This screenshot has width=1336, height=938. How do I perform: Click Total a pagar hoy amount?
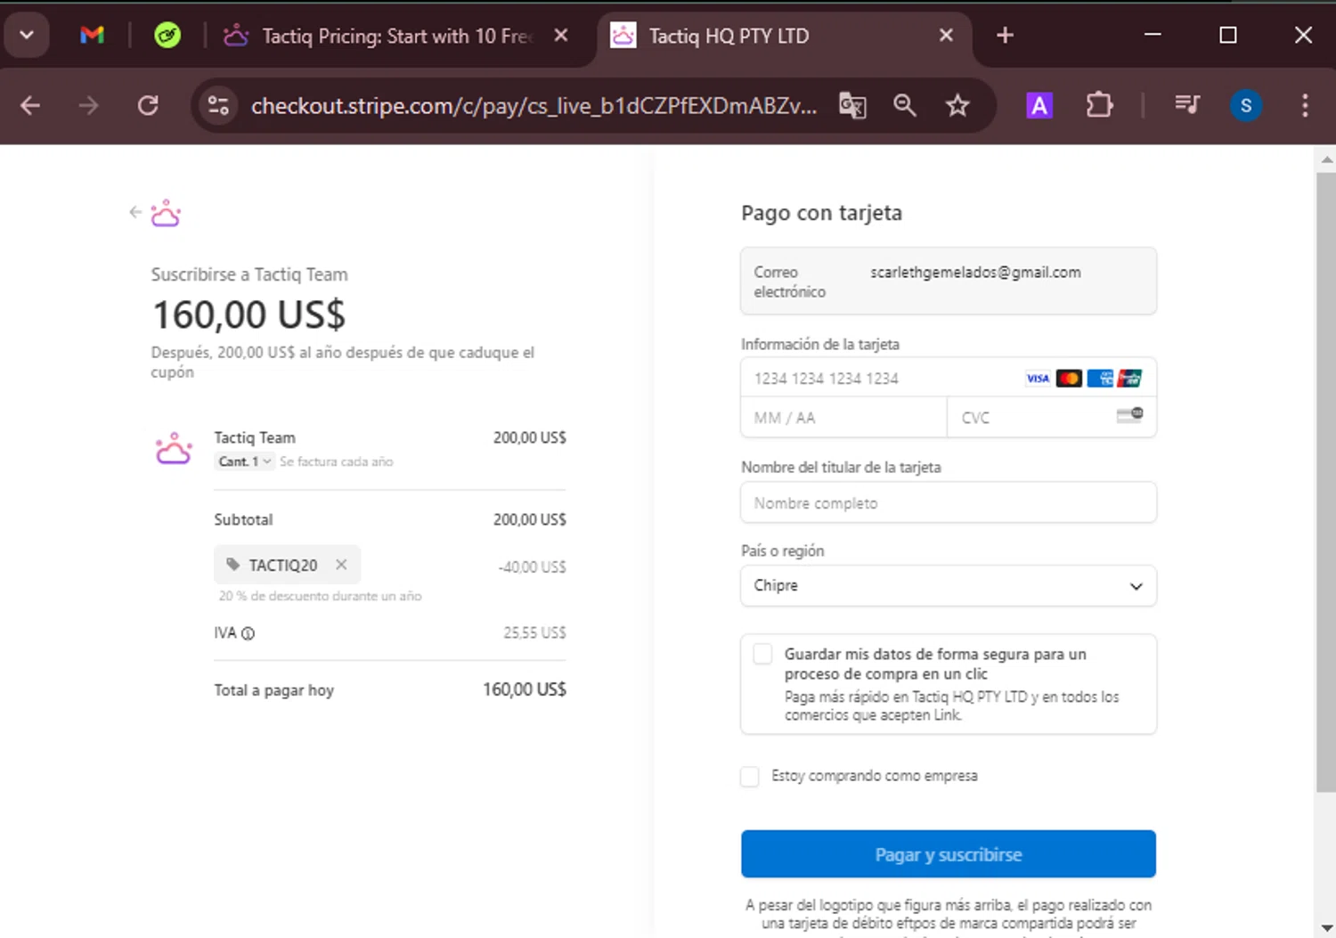tap(525, 689)
